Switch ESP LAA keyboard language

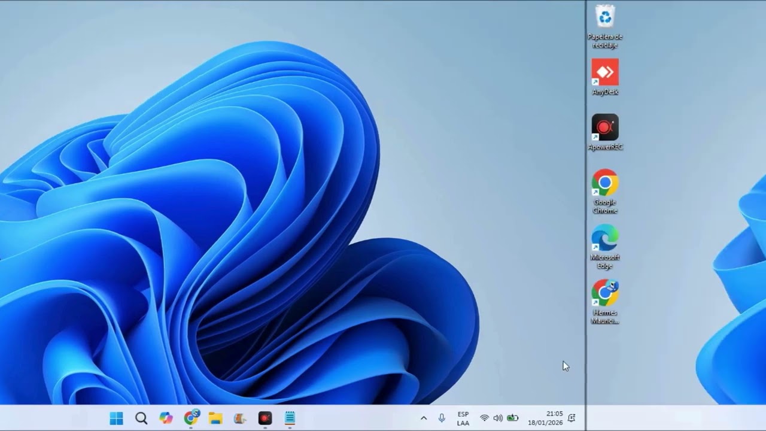pos(463,418)
